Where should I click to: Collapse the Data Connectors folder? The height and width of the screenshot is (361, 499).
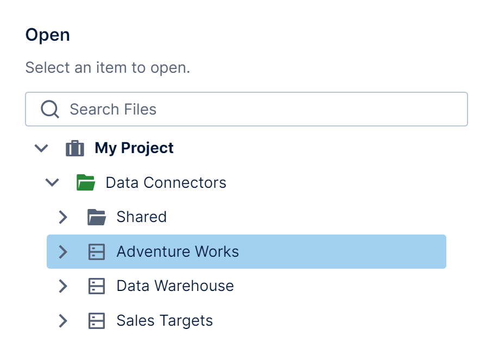coord(52,182)
